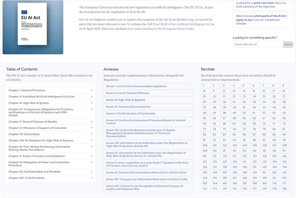Open Annex XII: Transparency Information Article 53(1b)
The image size is (296, 198).
[148, 179]
